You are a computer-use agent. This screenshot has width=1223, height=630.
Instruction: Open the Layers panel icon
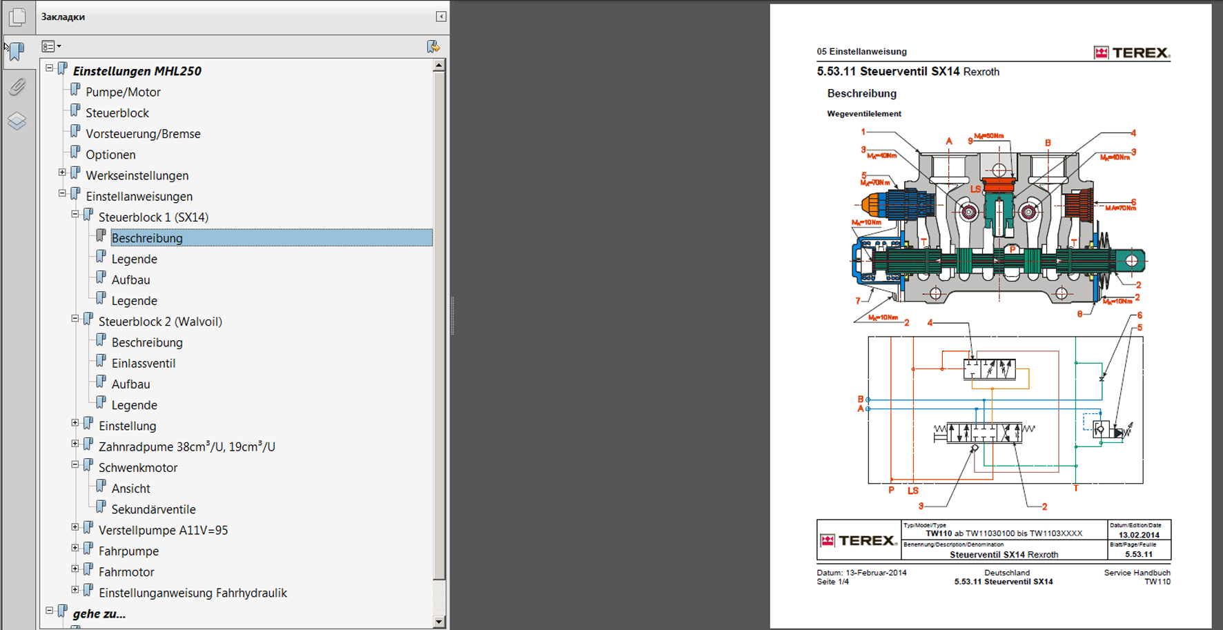(x=17, y=121)
